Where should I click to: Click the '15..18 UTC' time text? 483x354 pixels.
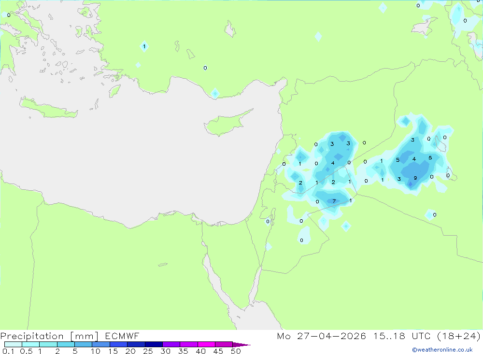[402, 336]
